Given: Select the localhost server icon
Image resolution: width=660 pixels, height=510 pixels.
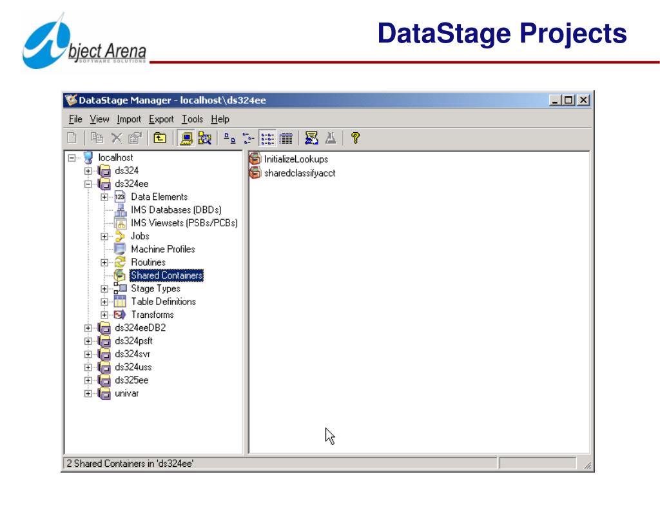Looking at the screenshot, I should coord(88,158).
